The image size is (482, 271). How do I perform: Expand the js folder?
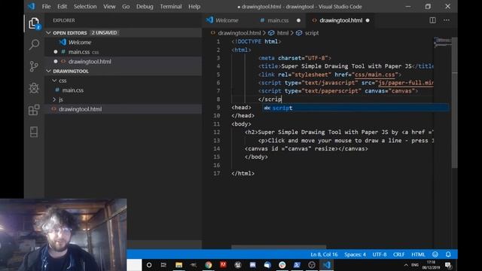[x=54, y=99]
